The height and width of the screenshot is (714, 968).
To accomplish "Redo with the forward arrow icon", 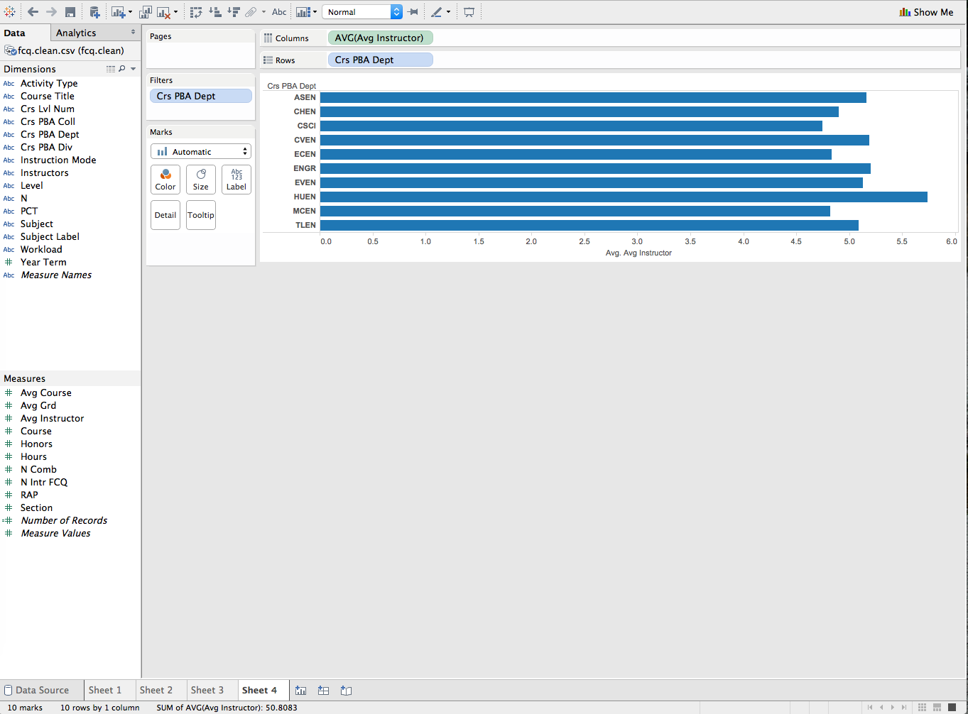I will click(x=51, y=12).
